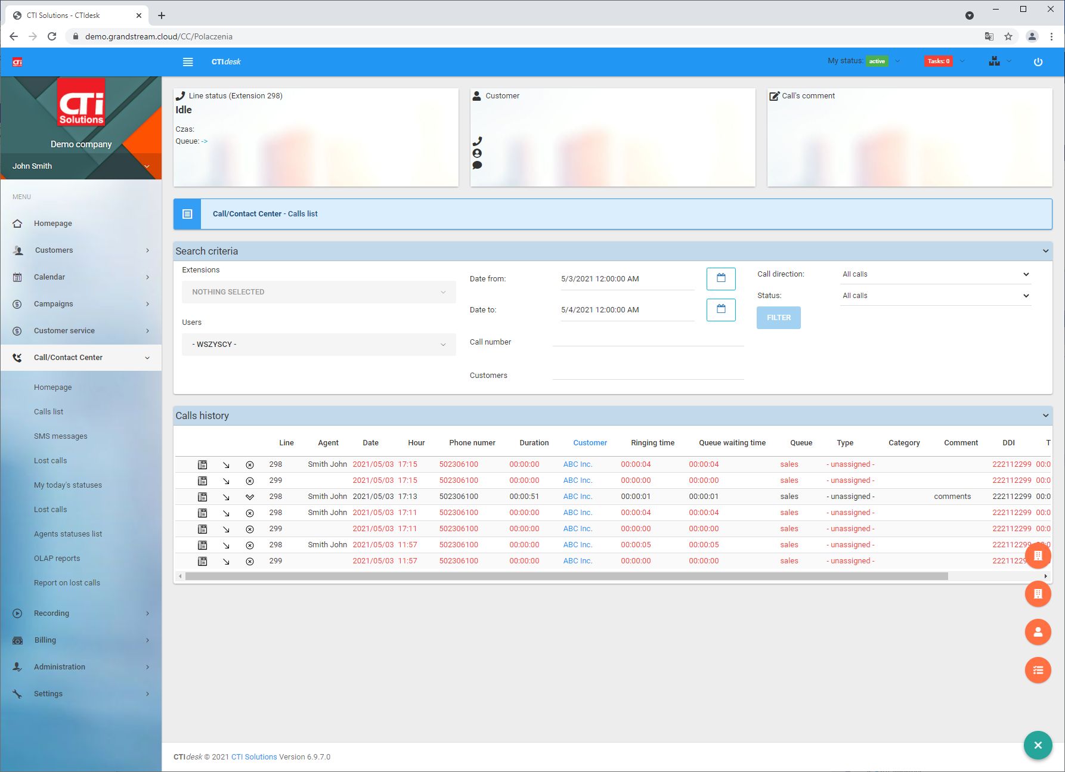Click status icon on the 17:13 call row
The image size is (1065, 772).
(x=250, y=497)
